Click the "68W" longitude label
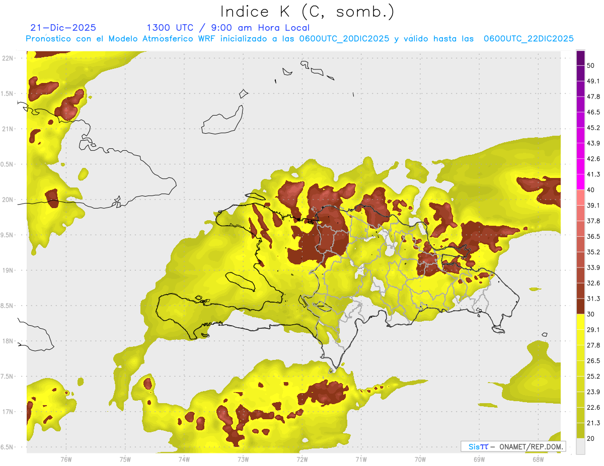 [538, 459]
